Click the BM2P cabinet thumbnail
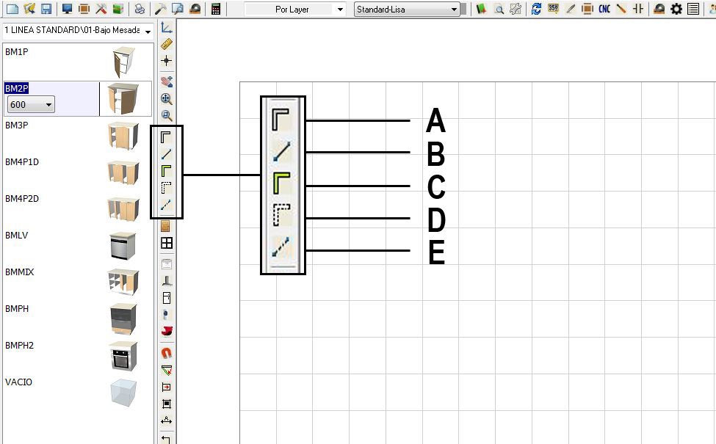 click(123, 98)
